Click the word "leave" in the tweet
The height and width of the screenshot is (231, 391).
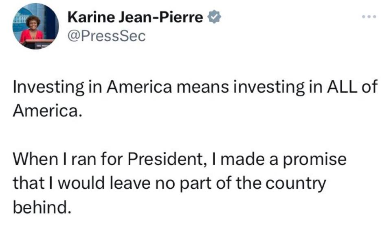point(133,183)
